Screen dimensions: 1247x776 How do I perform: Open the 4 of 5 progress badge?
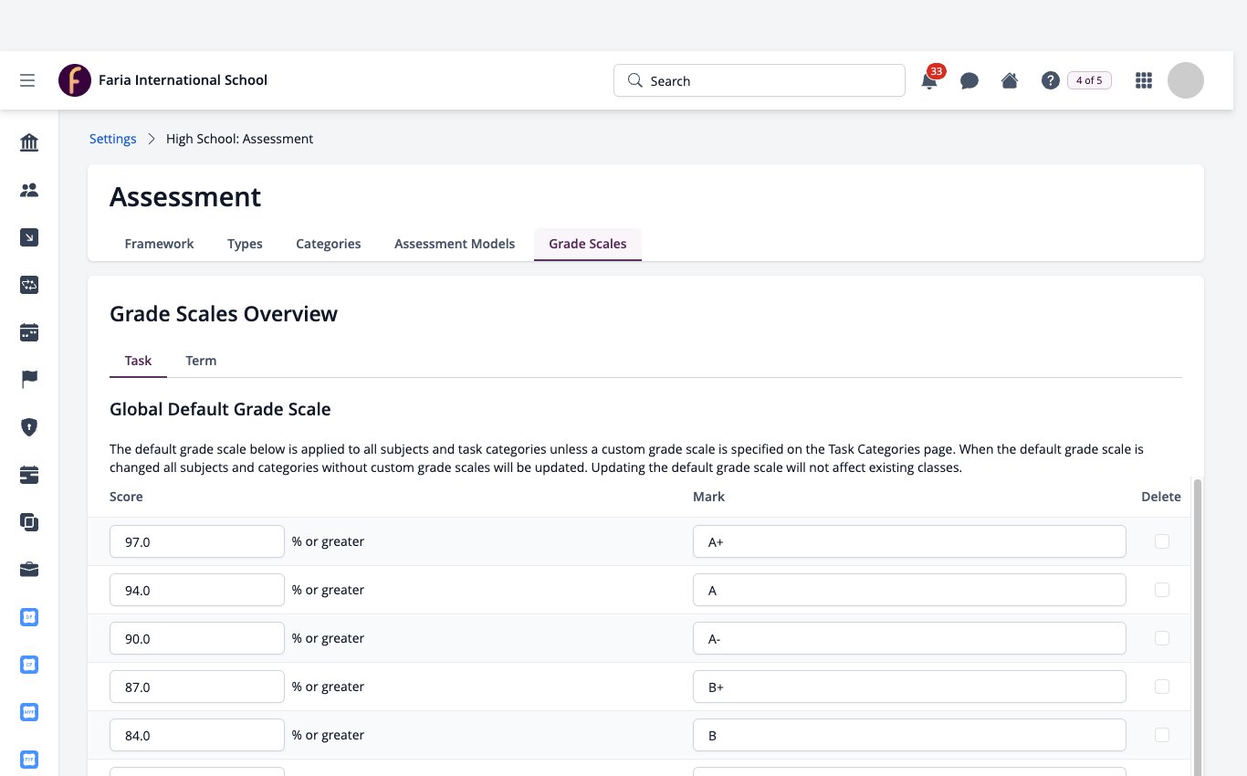coord(1089,80)
